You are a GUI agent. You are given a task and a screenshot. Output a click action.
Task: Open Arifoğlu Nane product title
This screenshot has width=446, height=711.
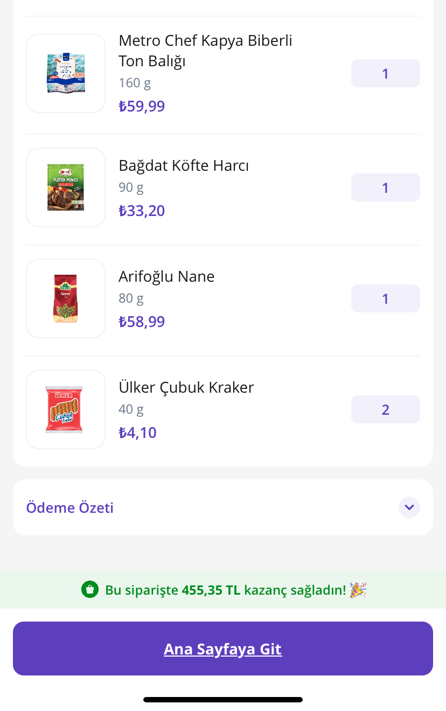166,276
